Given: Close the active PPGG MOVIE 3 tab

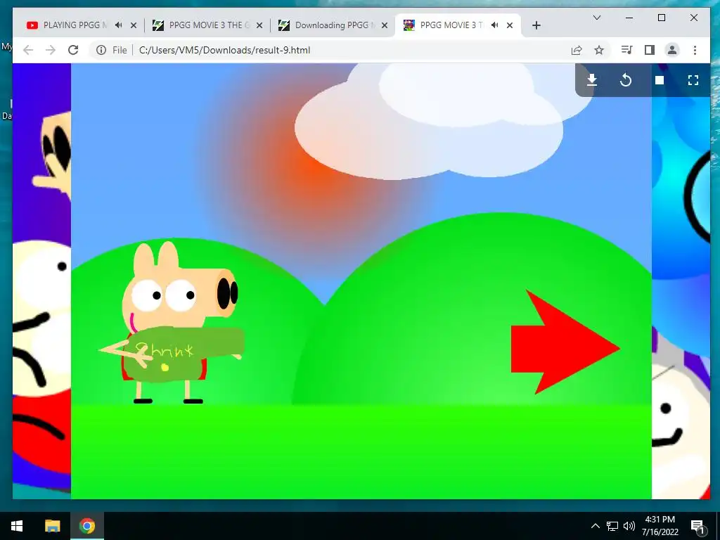Looking at the screenshot, I should [x=510, y=25].
